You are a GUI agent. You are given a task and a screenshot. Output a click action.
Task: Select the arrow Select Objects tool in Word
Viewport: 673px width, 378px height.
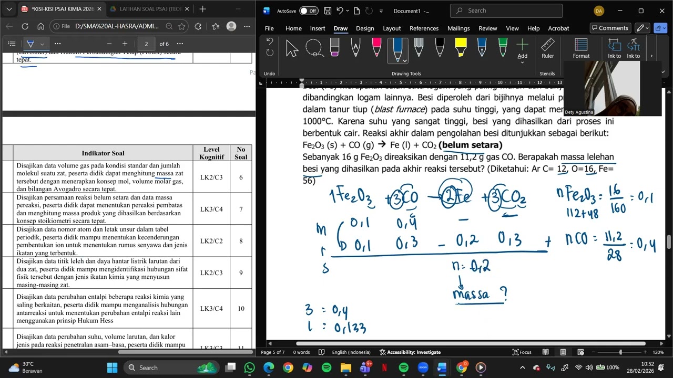292,48
